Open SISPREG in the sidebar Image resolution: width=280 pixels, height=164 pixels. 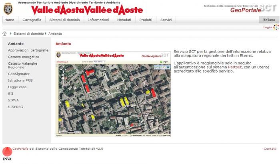click(16, 107)
